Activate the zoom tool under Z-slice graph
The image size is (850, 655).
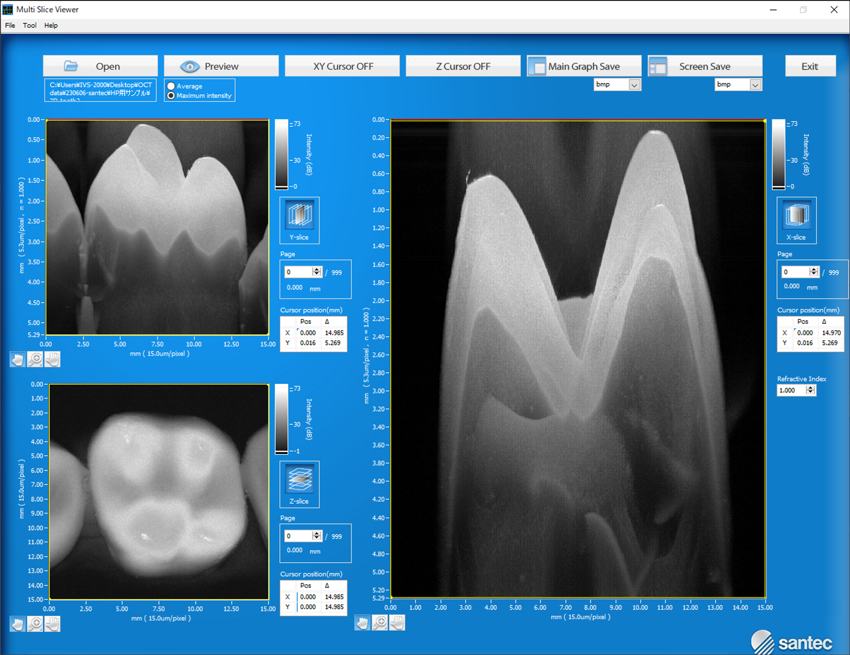pyautogui.click(x=35, y=624)
